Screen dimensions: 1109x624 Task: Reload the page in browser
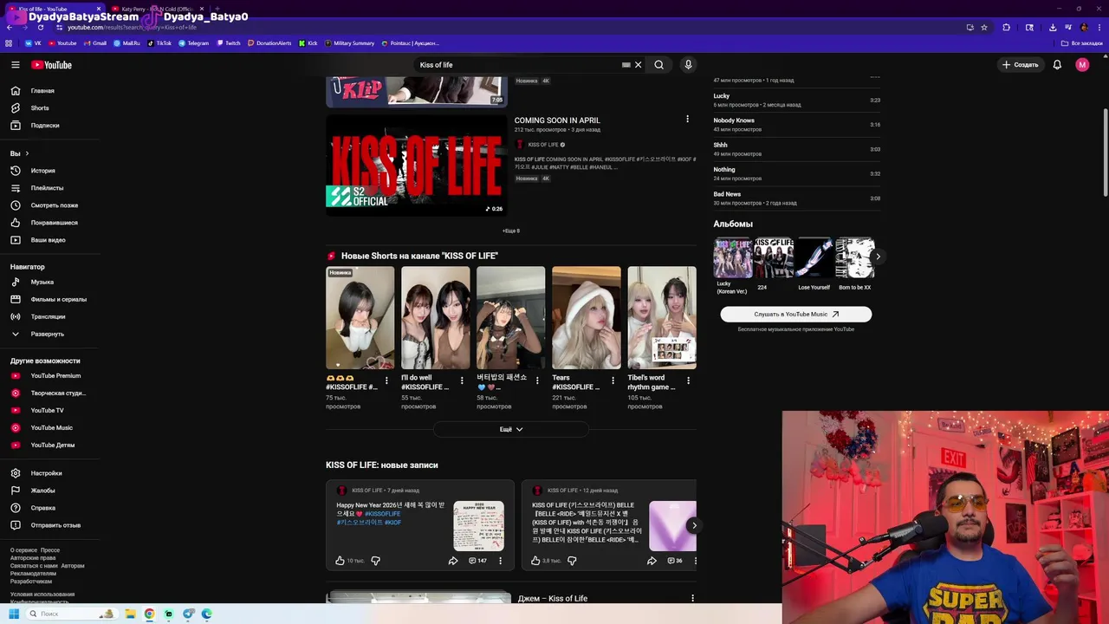coord(40,27)
